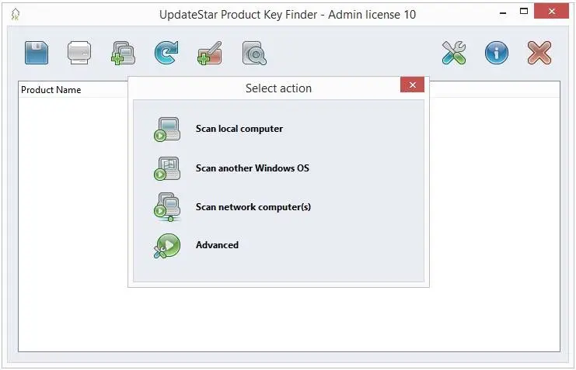
Task: Click the printer icon in toolbar
Action: pyautogui.click(x=79, y=53)
